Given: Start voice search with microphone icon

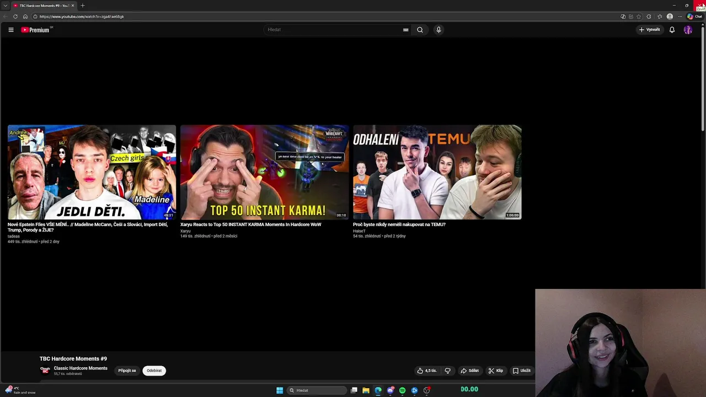Looking at the screenshot, I should (438, 30).
